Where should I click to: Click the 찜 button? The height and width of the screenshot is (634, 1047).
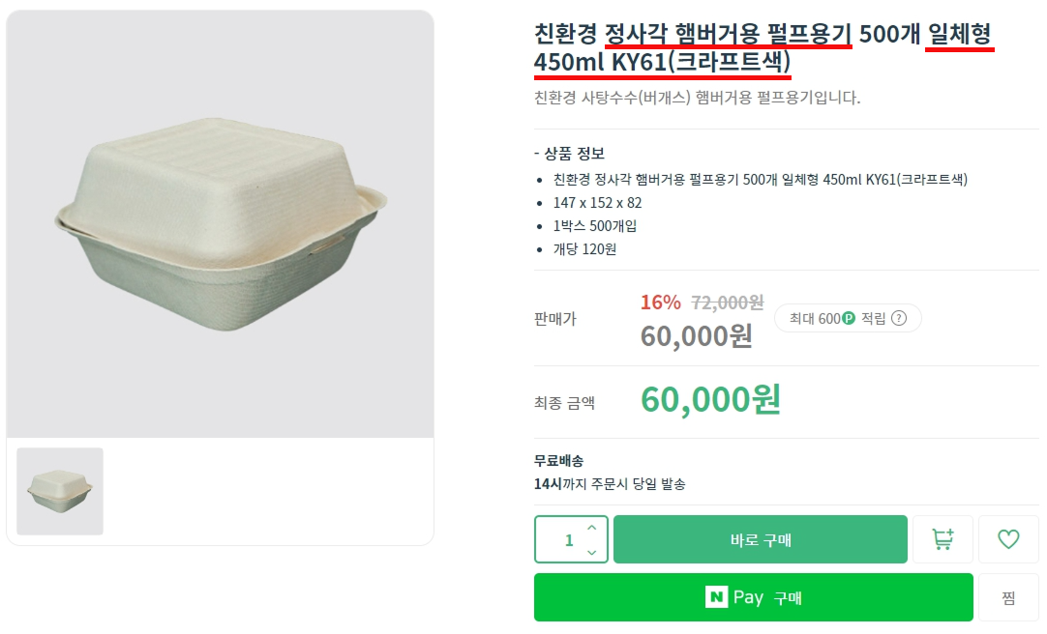pos(1009,597)
